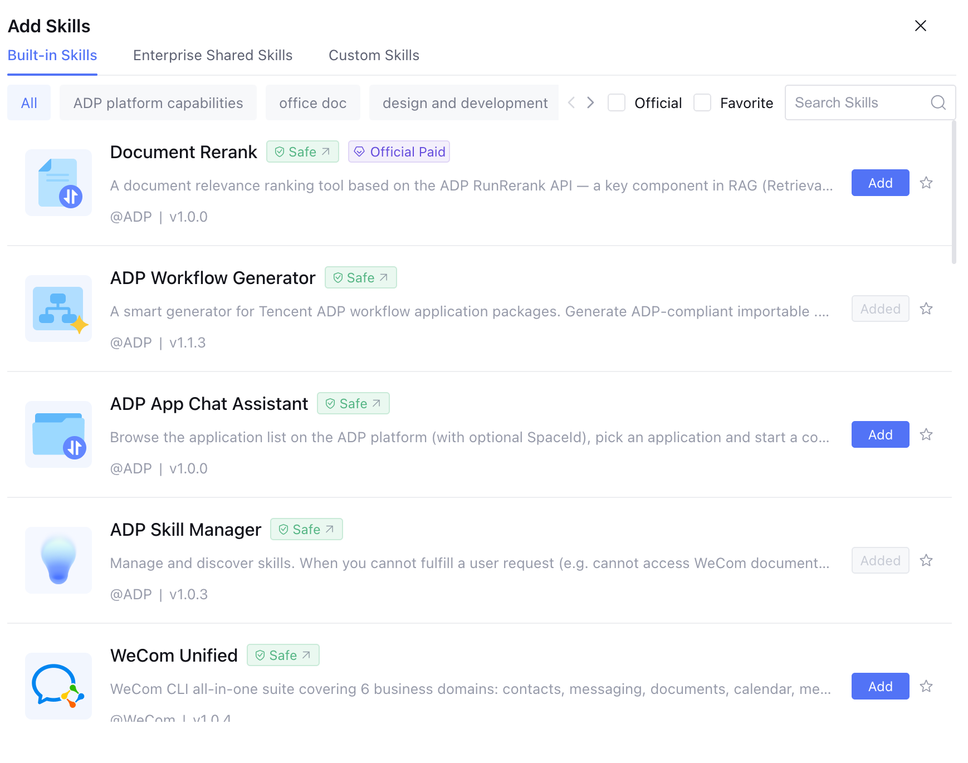Image resolution: width=968 pixels, height=763 pixels.
Task: Favorite the Document Rerank skill with its star
Action: click(x=926, y=183)
